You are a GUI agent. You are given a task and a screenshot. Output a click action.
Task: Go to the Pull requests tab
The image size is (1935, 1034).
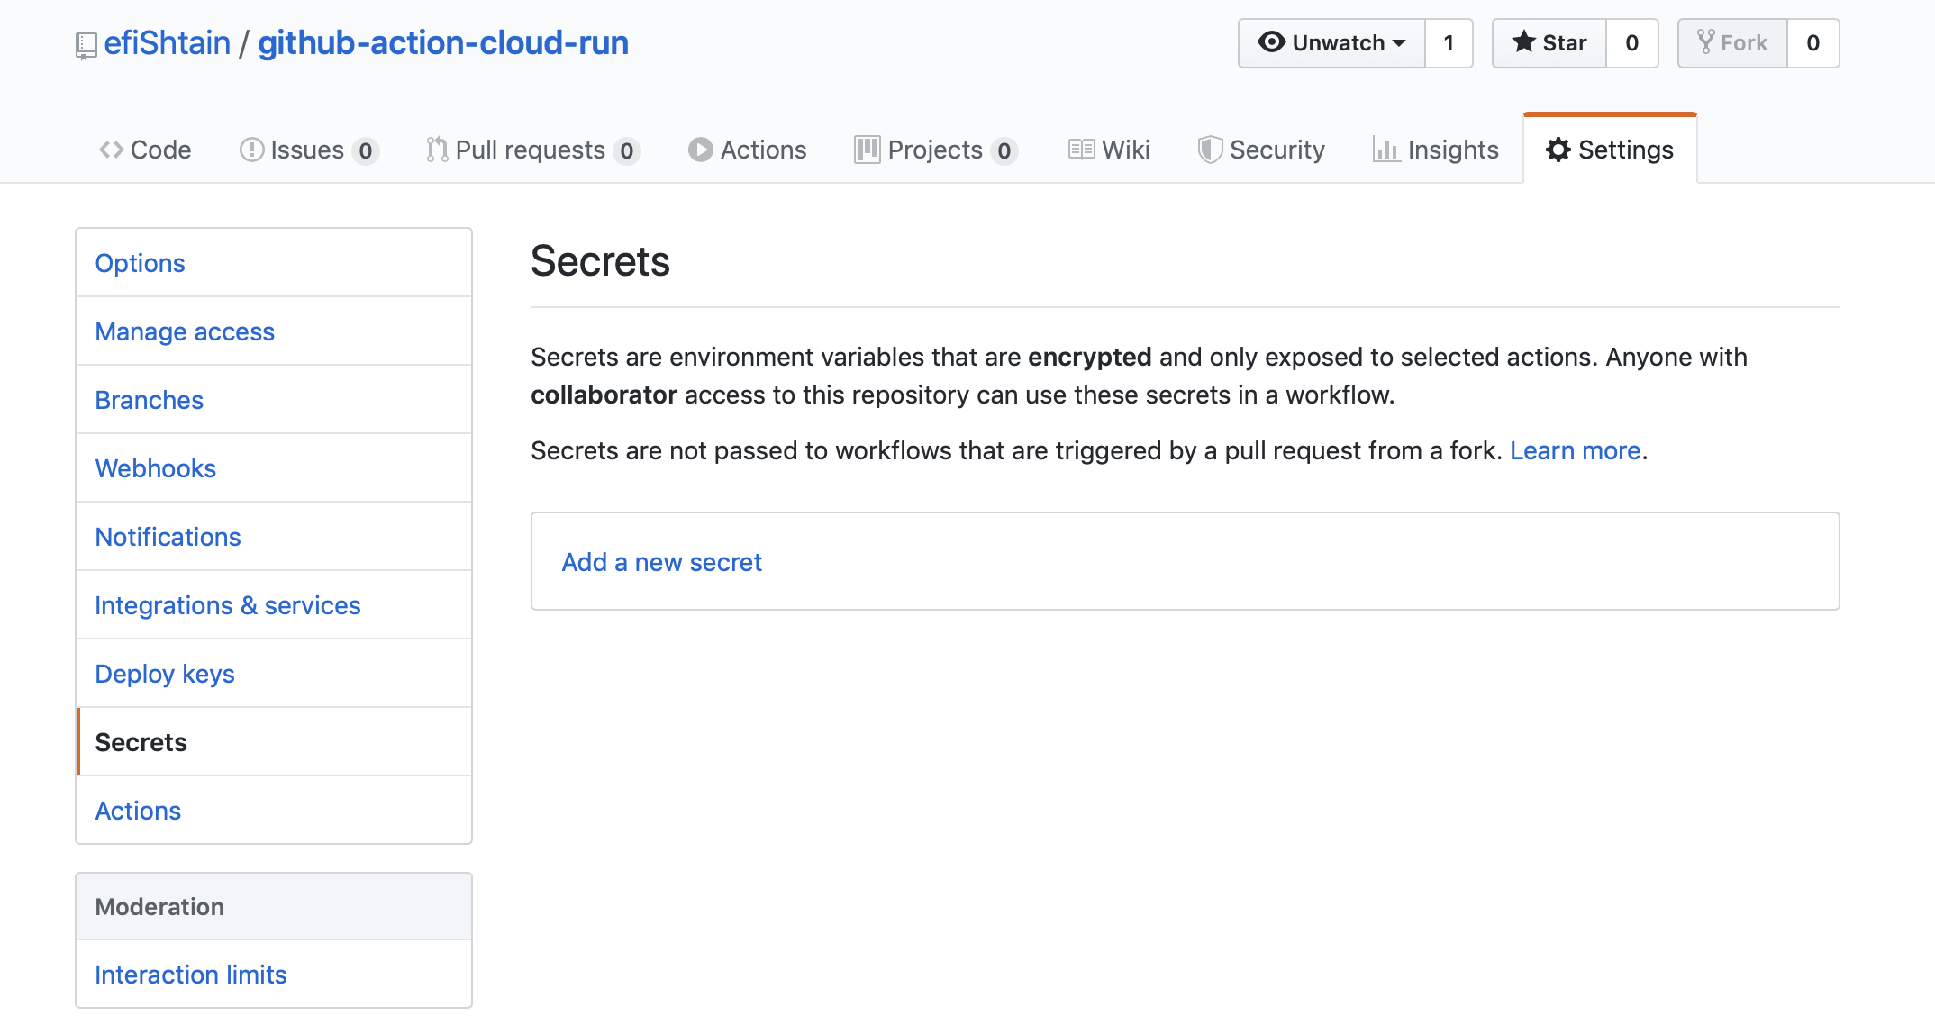[533, 150]
